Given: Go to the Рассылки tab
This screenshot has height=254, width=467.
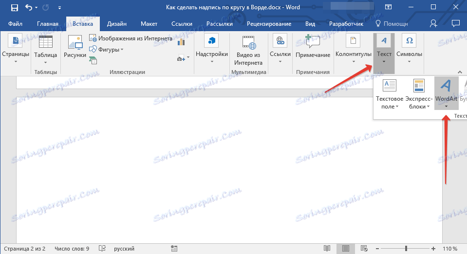Looking at the screenshot, I should coord(220,24).
